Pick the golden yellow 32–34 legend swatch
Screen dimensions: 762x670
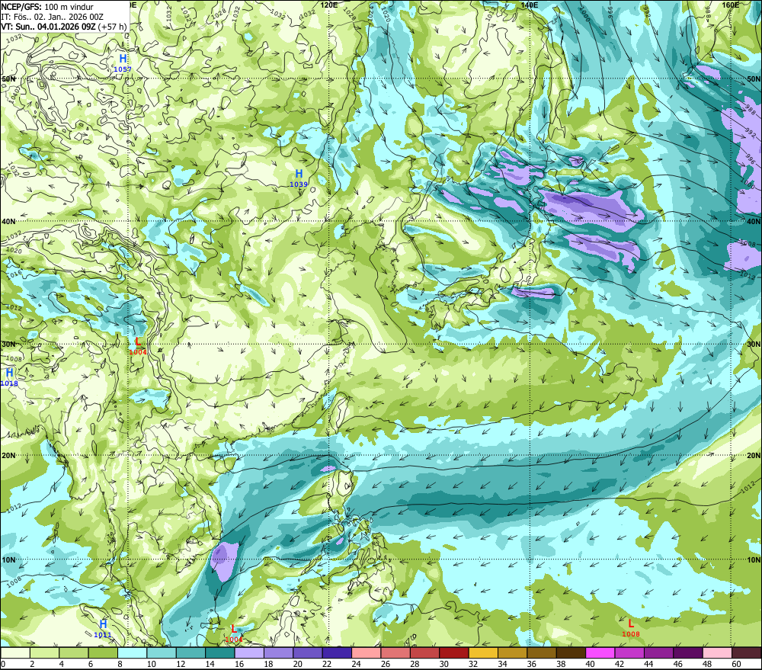point(483,652)
